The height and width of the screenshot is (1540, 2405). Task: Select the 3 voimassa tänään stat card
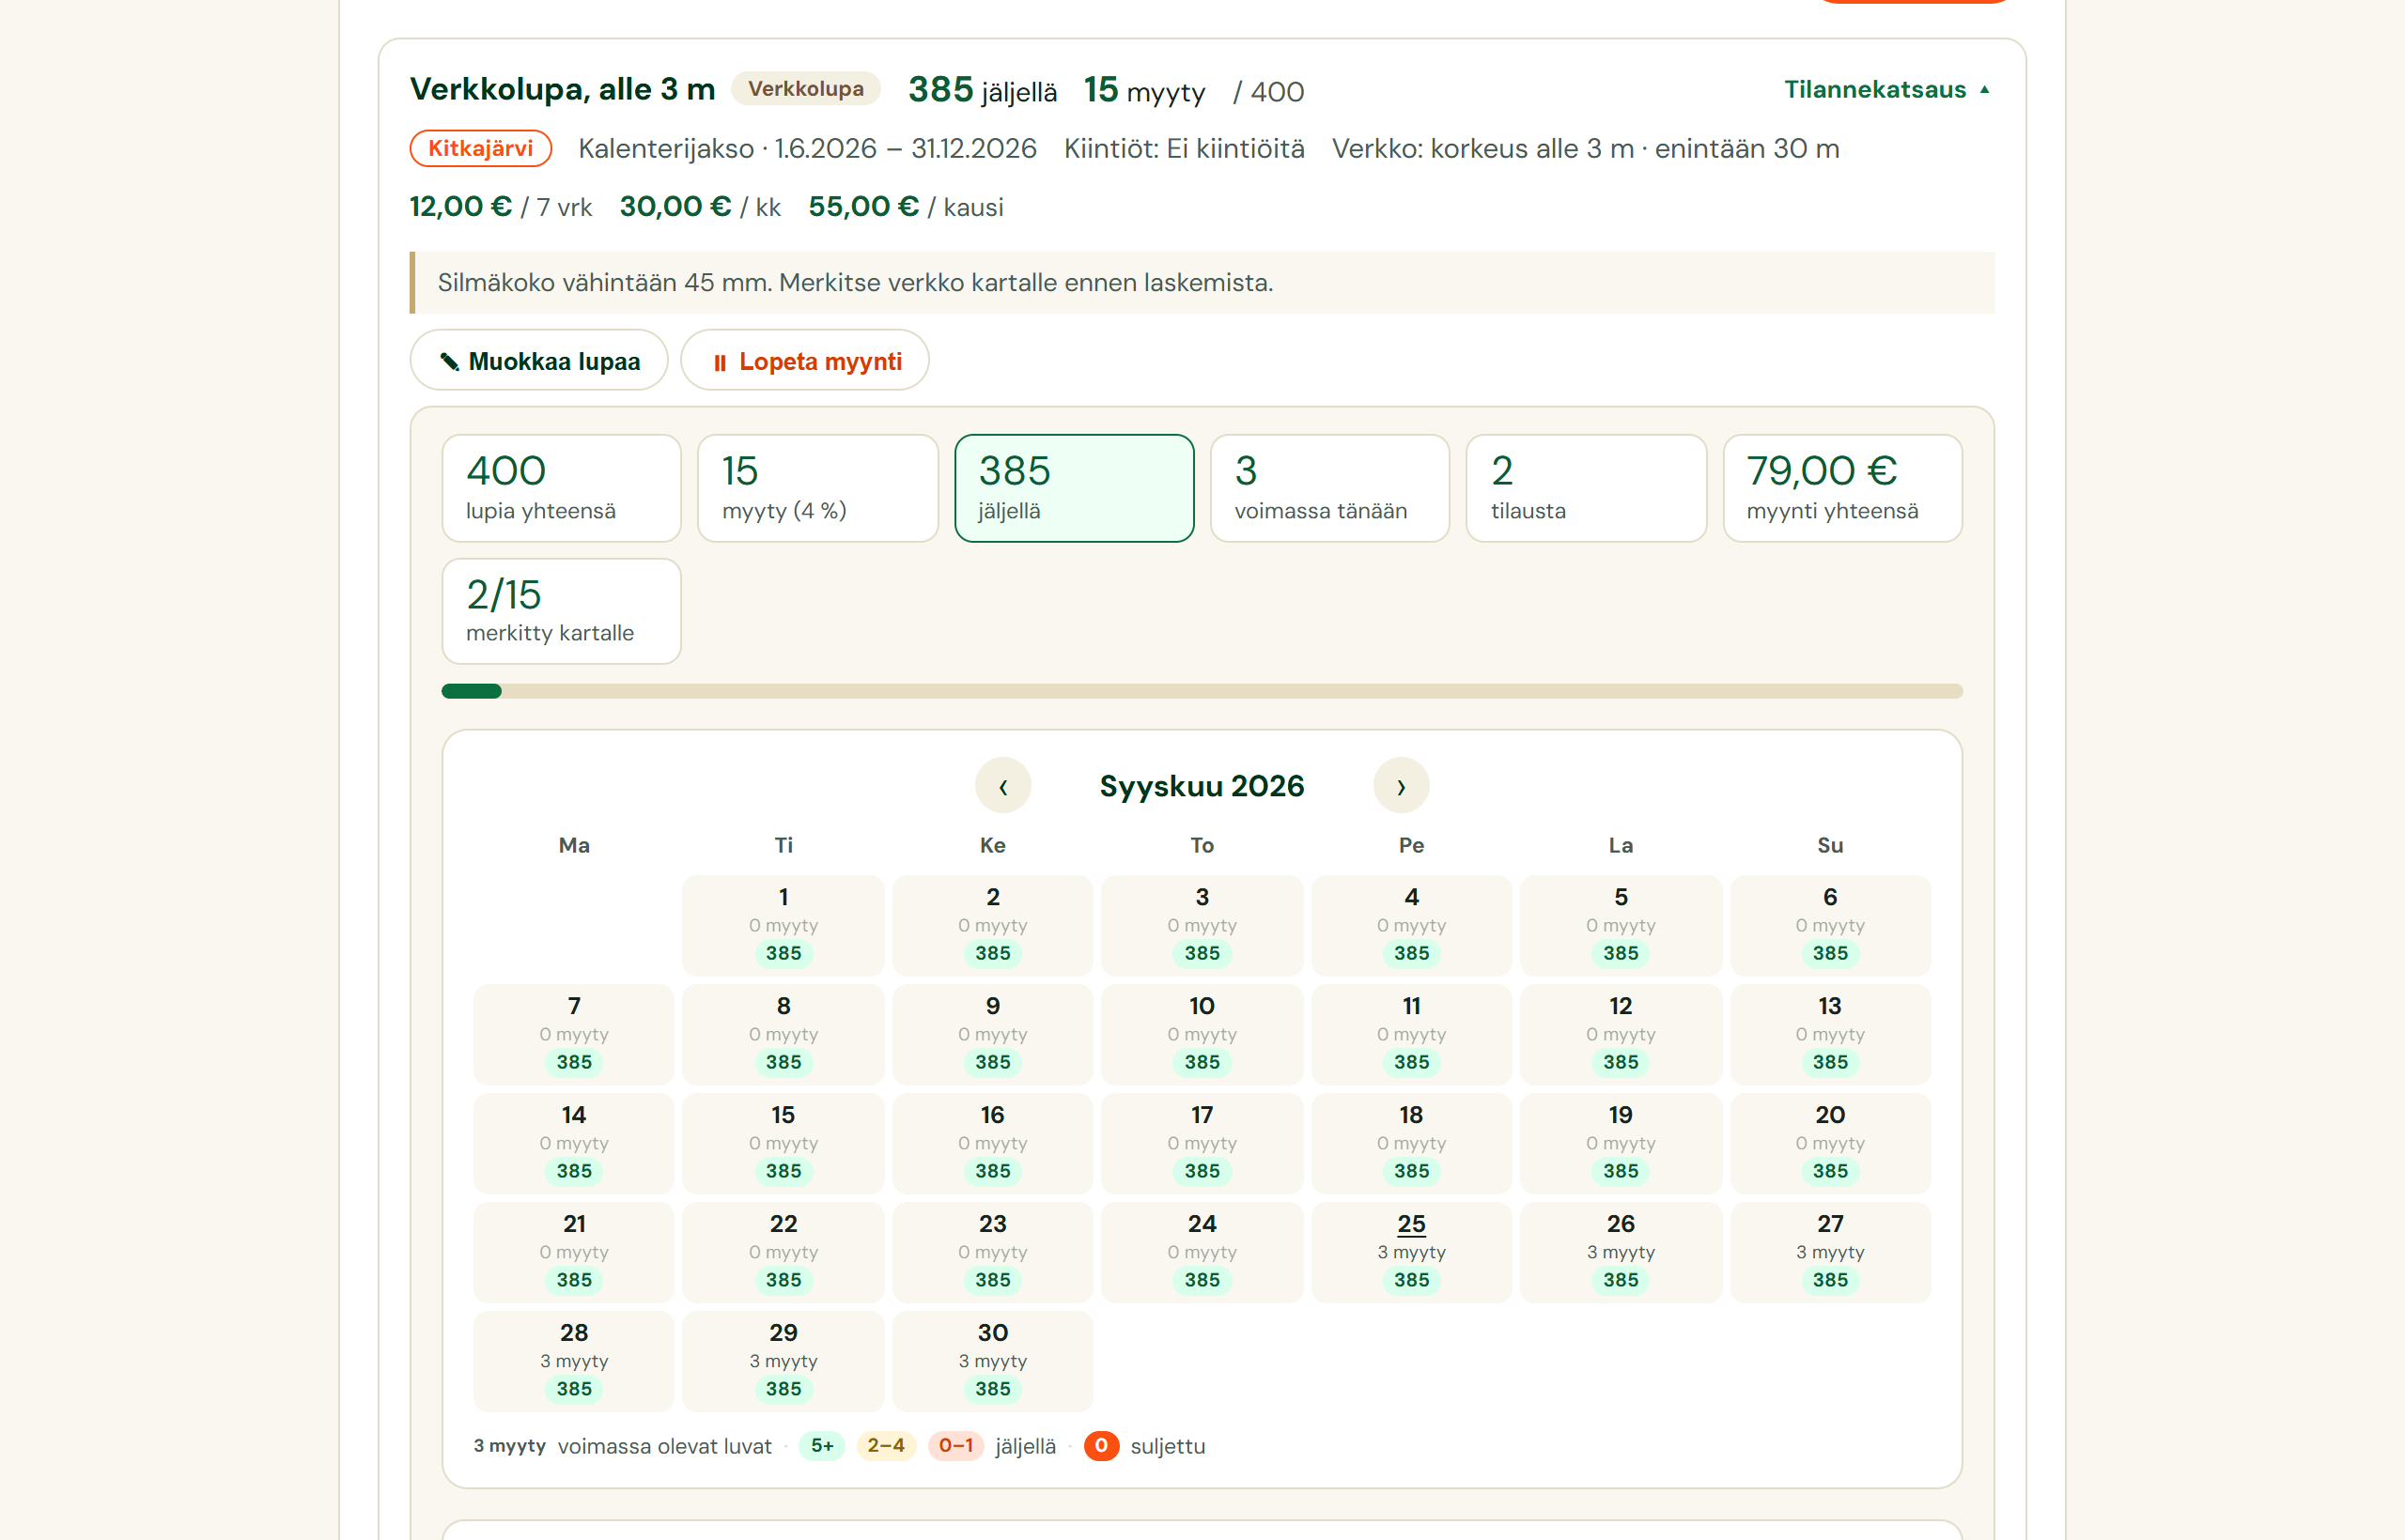click(1330, 488)
